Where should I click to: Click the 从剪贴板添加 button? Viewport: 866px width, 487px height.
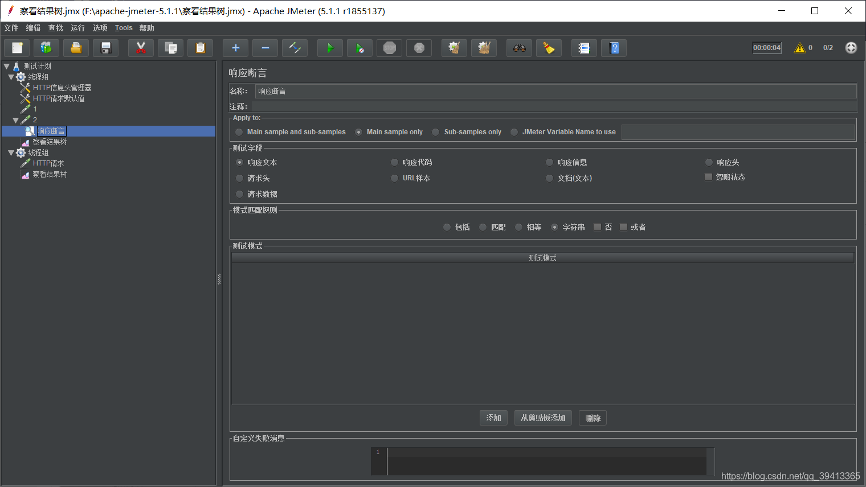pos(543,418)
